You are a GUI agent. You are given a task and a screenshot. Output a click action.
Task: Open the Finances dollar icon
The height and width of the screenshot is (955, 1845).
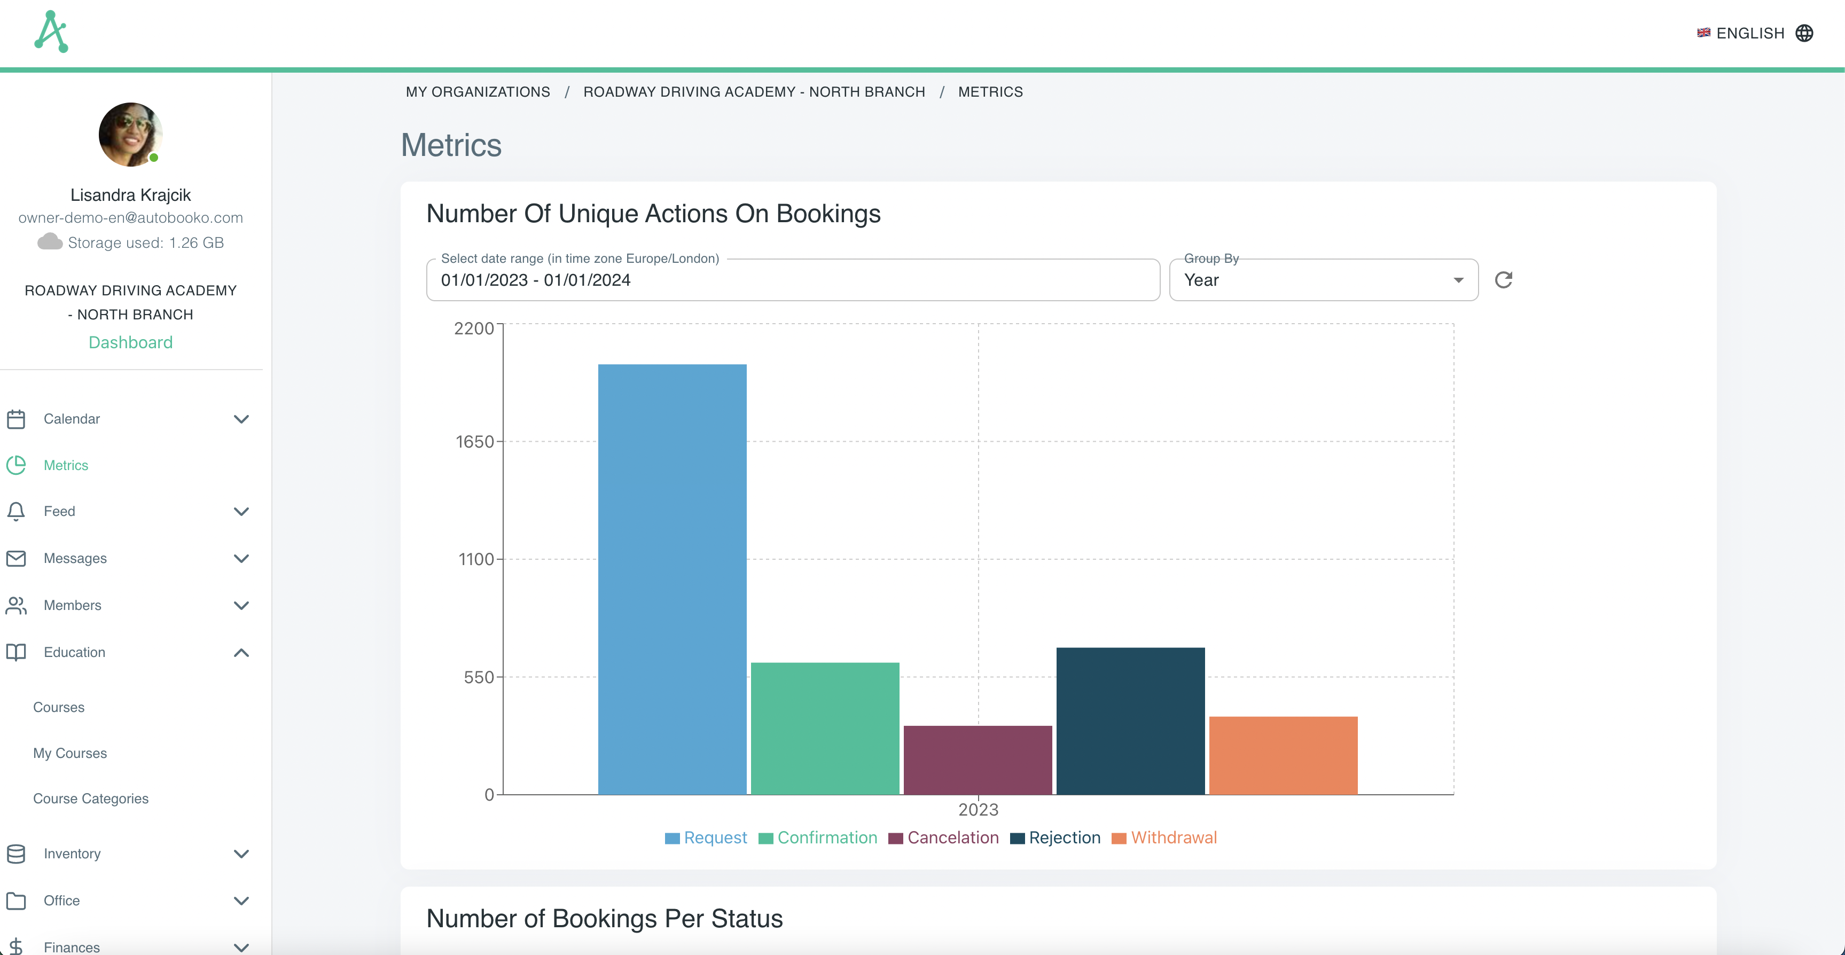pos(17,946)
